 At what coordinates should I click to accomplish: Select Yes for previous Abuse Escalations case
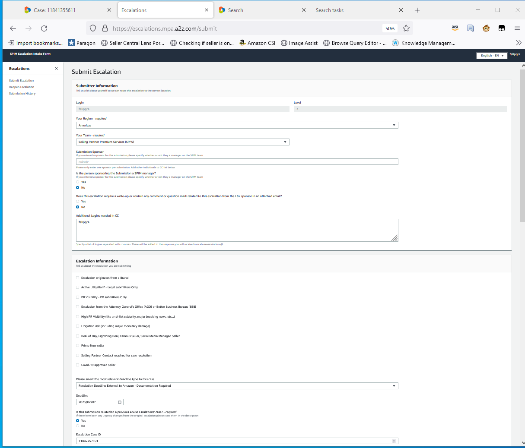pos(78,420)
